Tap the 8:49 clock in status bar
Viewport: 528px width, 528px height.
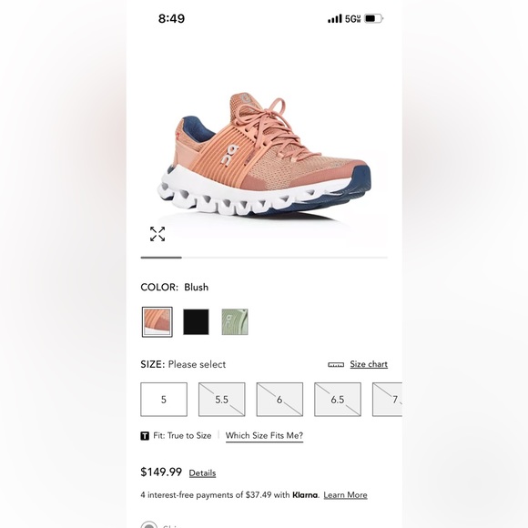point(171,18)
